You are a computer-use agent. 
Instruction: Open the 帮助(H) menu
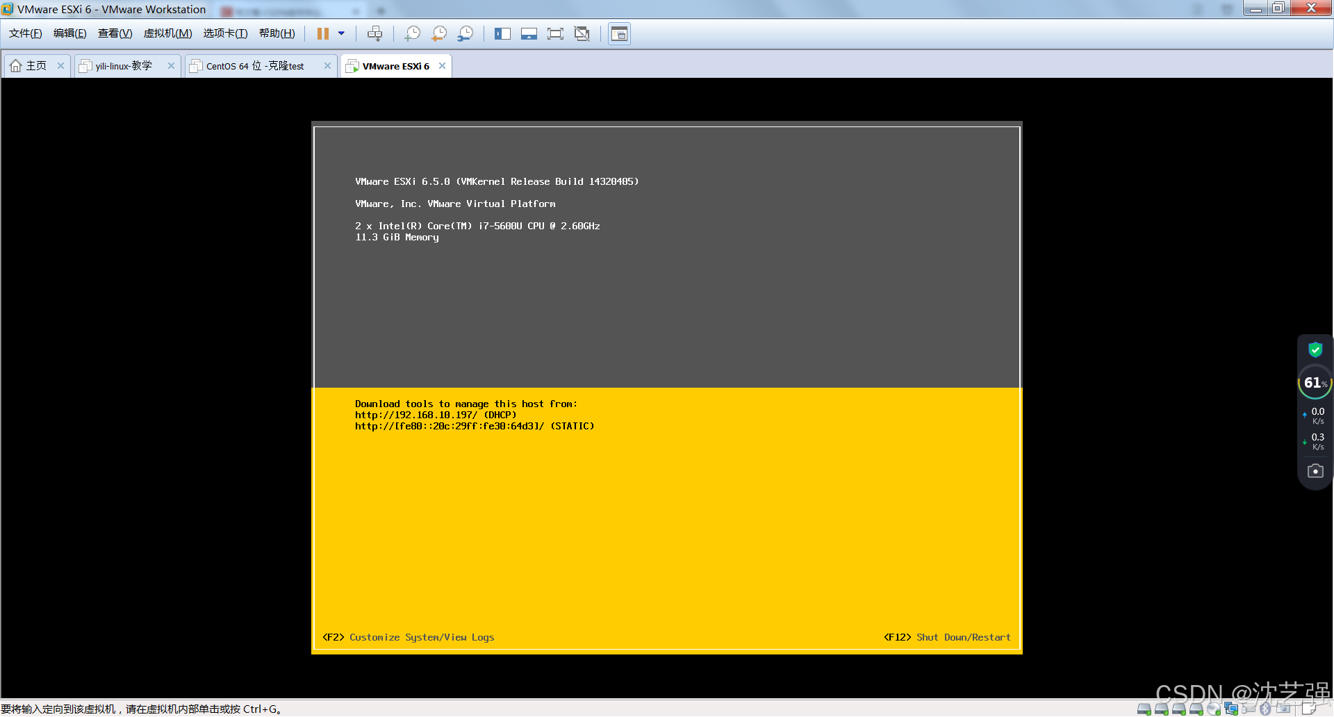(x=277, y=33)
